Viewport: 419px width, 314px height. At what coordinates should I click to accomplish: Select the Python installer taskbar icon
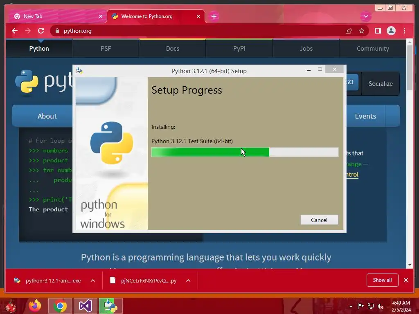tap(110, 306)
